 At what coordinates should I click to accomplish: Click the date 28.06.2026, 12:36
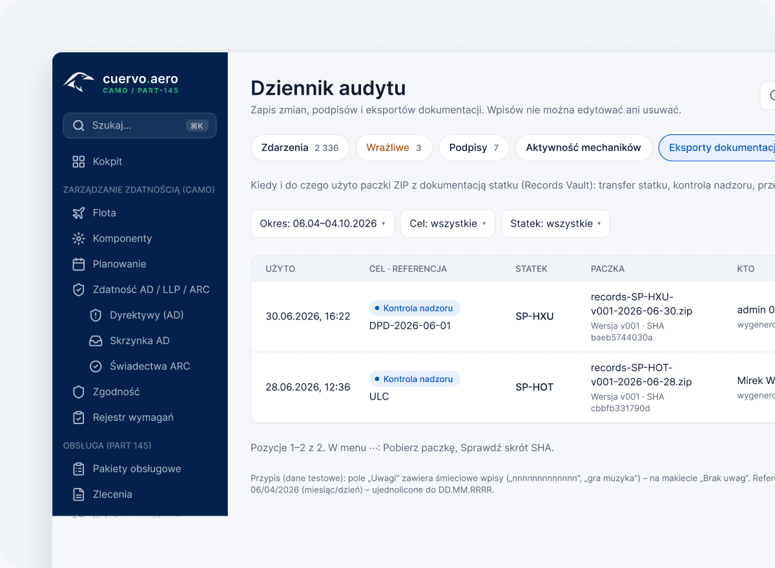coord(308,387)
